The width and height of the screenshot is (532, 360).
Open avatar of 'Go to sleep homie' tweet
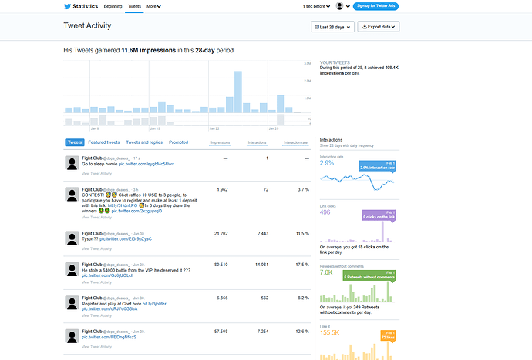click(72, 163)
